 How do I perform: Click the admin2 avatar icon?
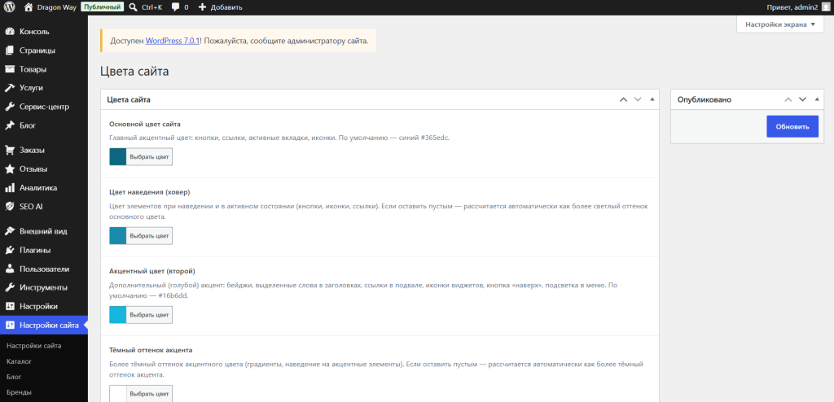pos(825,7)
